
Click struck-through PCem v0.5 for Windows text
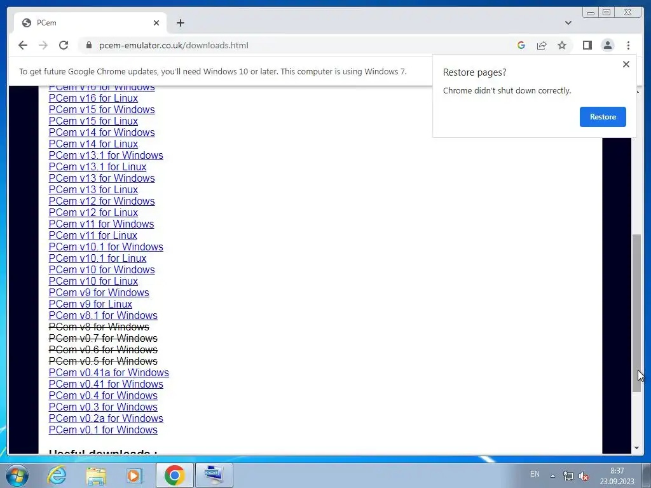(103, 361)
